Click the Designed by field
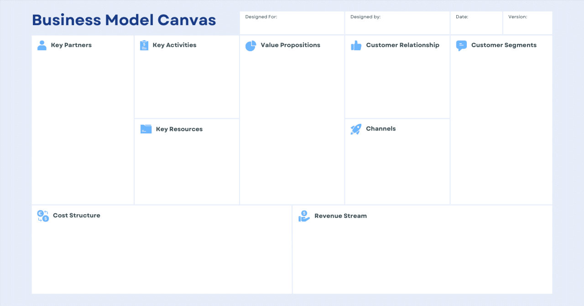584x306 pixels. pyautogui.click(x=397, y=24)
